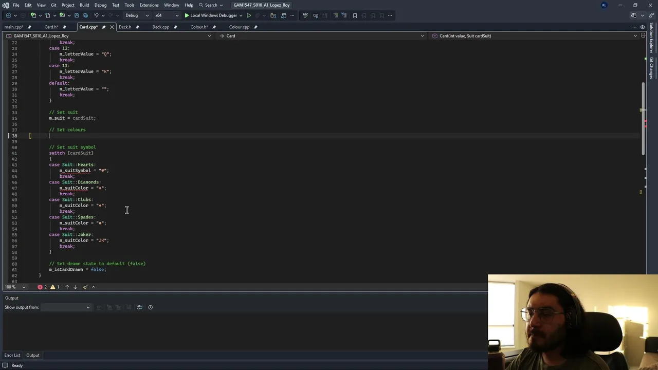Screen dimensions: 658x370
Task: Click the Start Without Debugging play icon
Action: coord(249,15)
